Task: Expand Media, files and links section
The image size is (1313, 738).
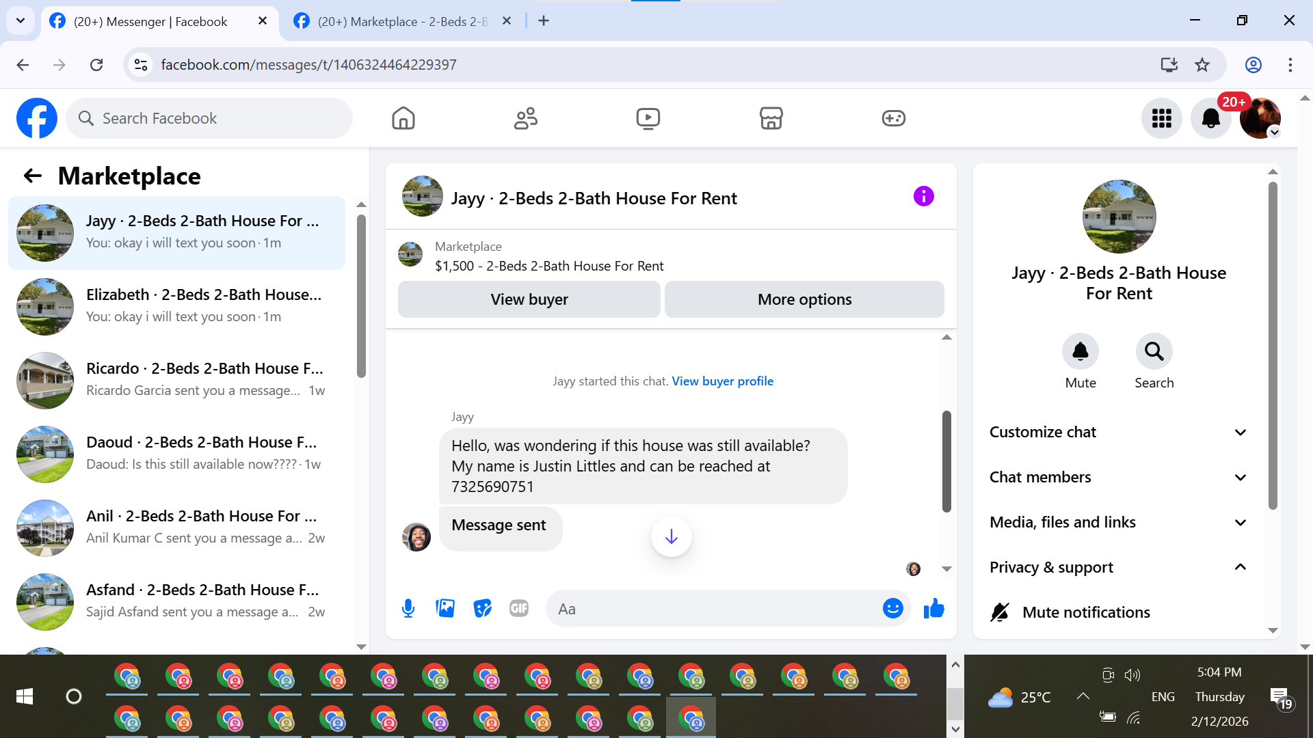Action: click(x=1119, y=522)
